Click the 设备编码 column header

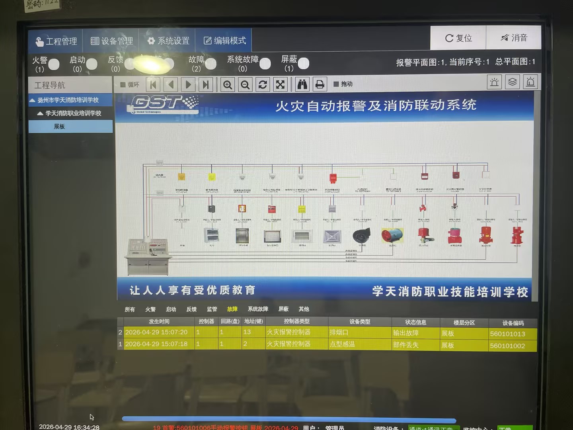point(513,323)
